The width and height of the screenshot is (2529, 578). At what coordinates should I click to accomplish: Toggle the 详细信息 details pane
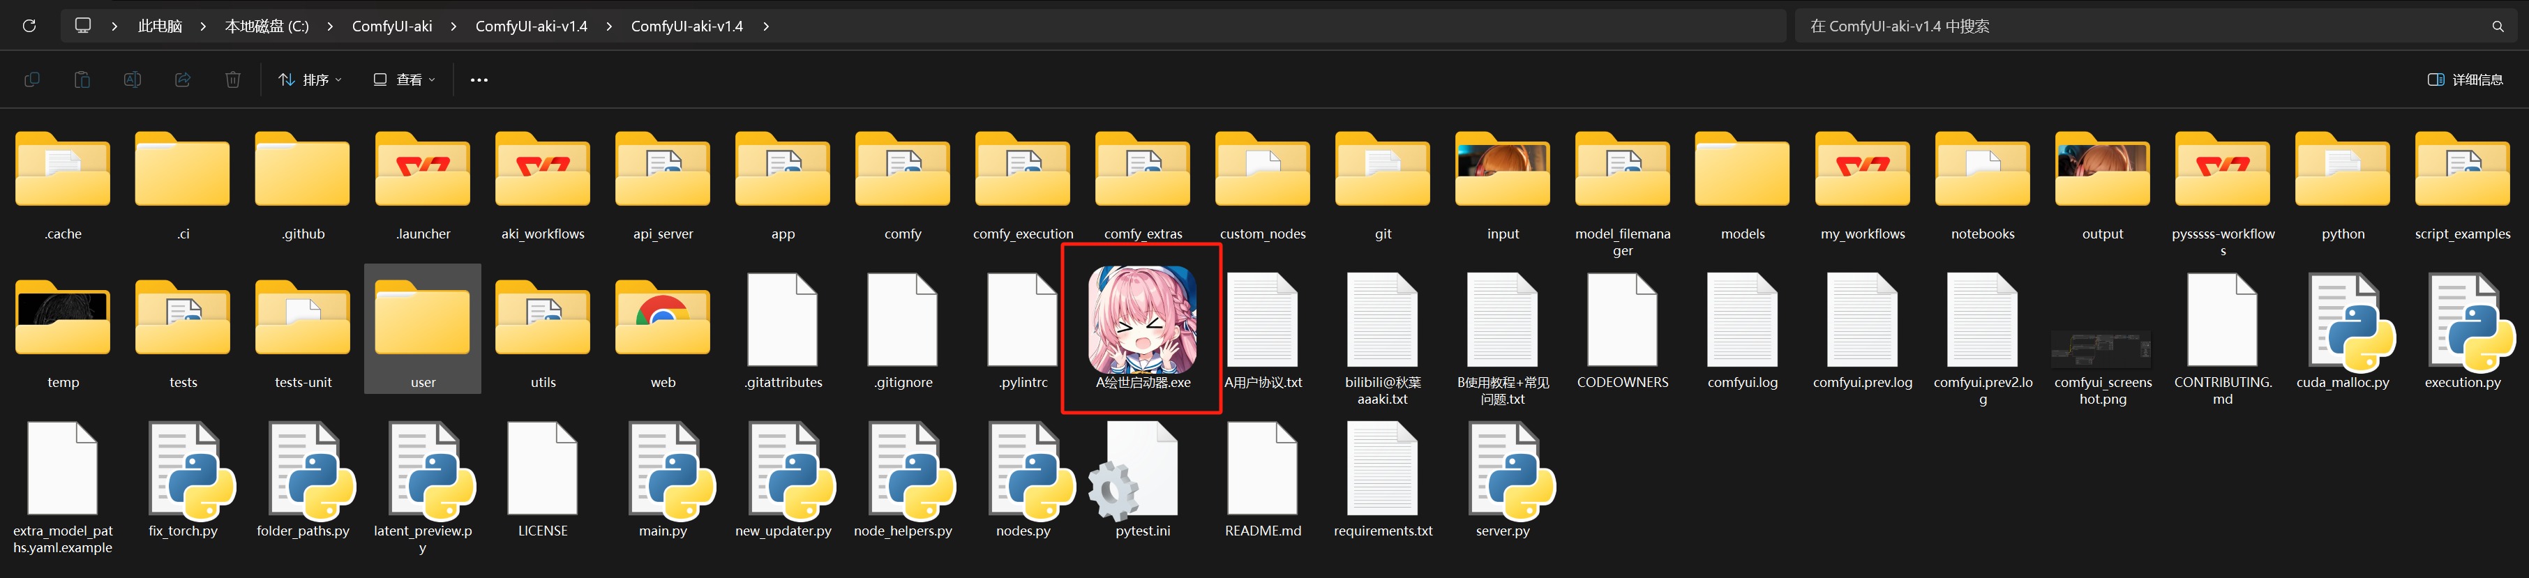[x=2464, y=79]
